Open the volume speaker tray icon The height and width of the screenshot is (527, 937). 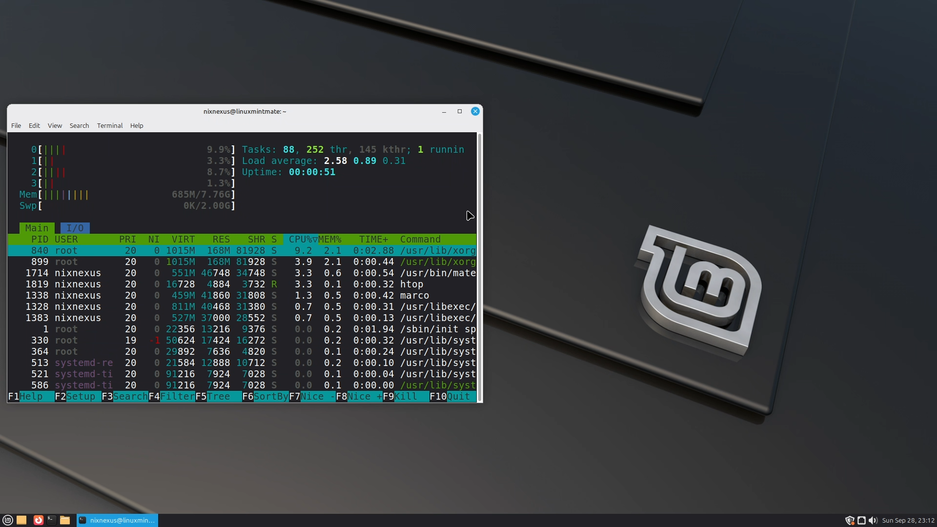tap(873, 520)
